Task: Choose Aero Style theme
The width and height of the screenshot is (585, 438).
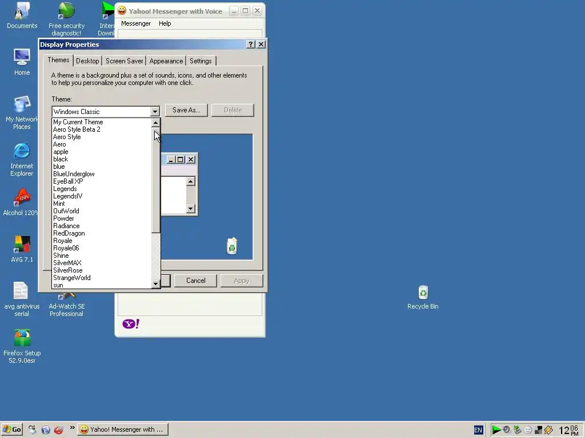Action: coord(102,137)
